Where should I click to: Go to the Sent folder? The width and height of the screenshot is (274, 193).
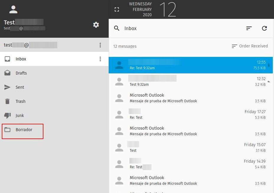tap(20, 87)
